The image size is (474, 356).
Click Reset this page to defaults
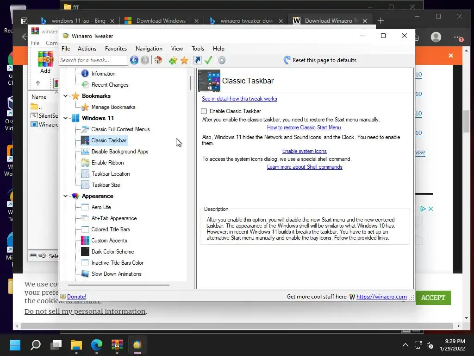(x=324, y=60)
